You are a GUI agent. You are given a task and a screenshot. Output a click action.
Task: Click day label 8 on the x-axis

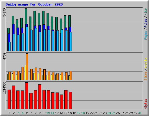click(x=40, y=113)
